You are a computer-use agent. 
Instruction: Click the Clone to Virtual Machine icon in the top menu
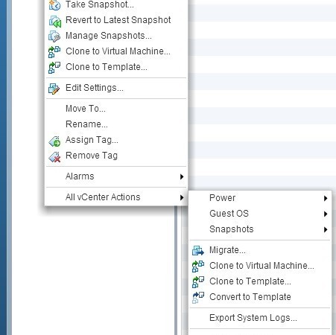tap(54, 52)
